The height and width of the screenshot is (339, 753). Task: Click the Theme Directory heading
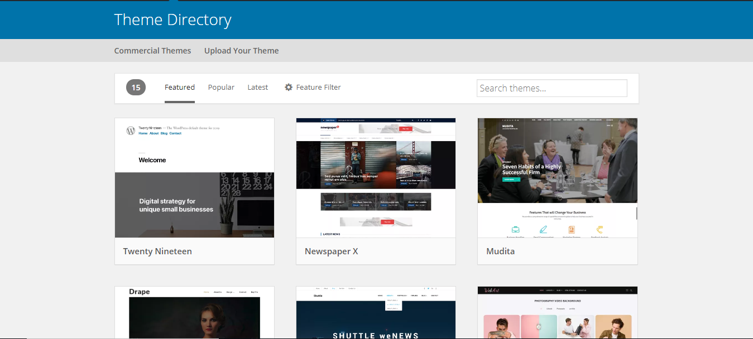coord(172,20)
